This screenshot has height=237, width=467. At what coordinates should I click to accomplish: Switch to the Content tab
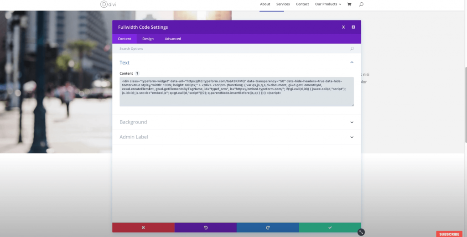pyautogui.click(x=125, y=39)
